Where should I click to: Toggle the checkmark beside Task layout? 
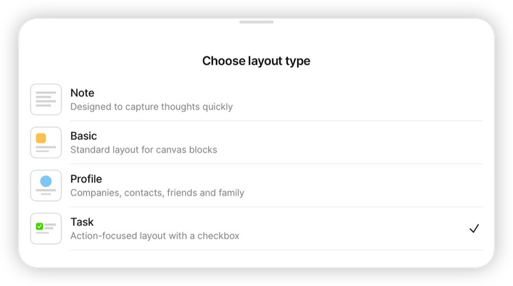pos(474,228)
